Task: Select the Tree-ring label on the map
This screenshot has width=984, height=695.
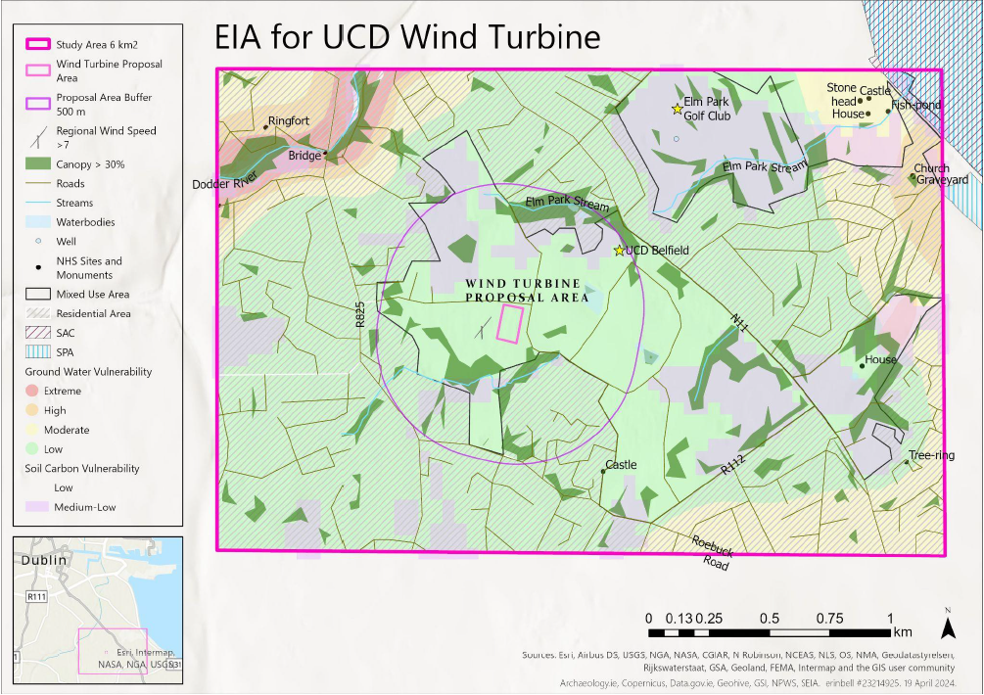Action: click(x=931, y=455)
